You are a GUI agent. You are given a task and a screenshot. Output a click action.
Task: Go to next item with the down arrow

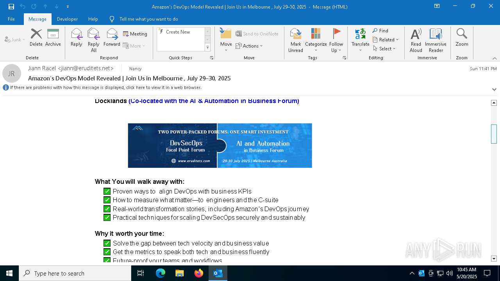tap(57, 7)
